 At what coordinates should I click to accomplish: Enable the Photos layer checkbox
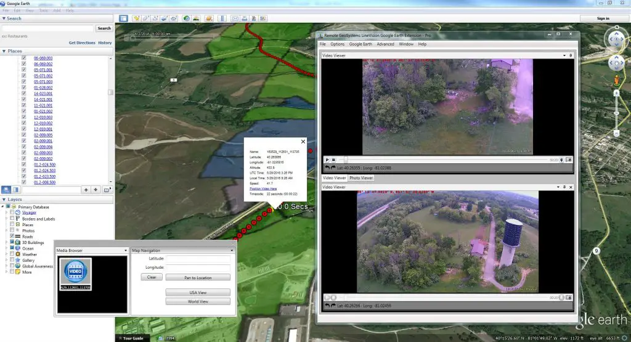tap(12, 230)
